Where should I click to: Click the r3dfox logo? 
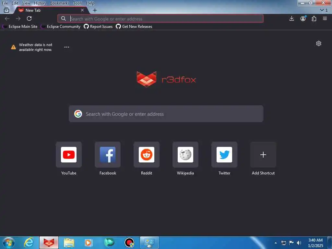click(x=166, y=79)
